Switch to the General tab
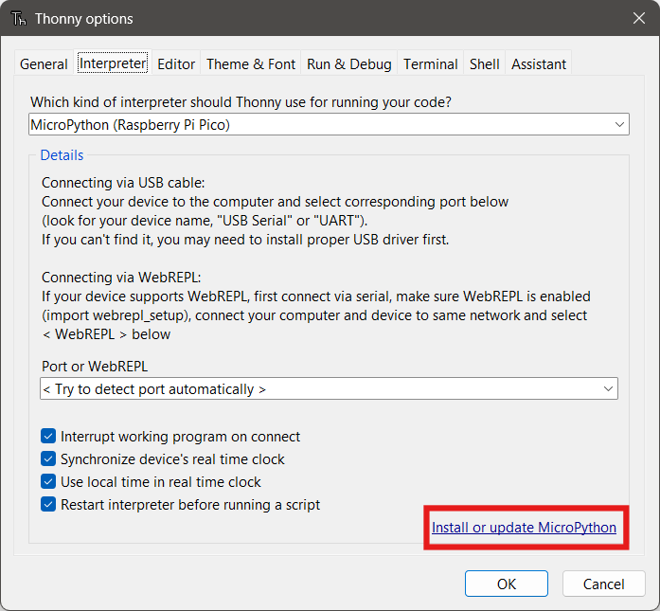660x611 pixels. point(44,64)
